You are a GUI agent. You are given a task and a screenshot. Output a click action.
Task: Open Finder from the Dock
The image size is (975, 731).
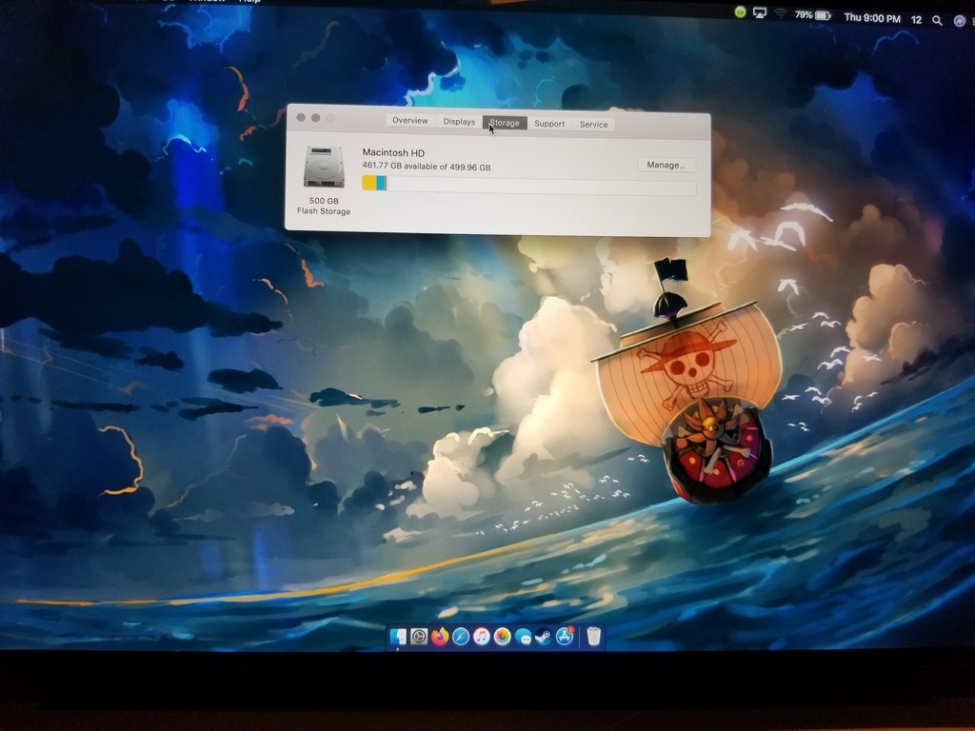click(x=398, y=637)
